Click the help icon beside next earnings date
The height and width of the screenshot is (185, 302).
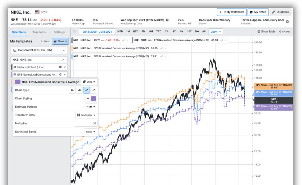[x=167, y=20]
